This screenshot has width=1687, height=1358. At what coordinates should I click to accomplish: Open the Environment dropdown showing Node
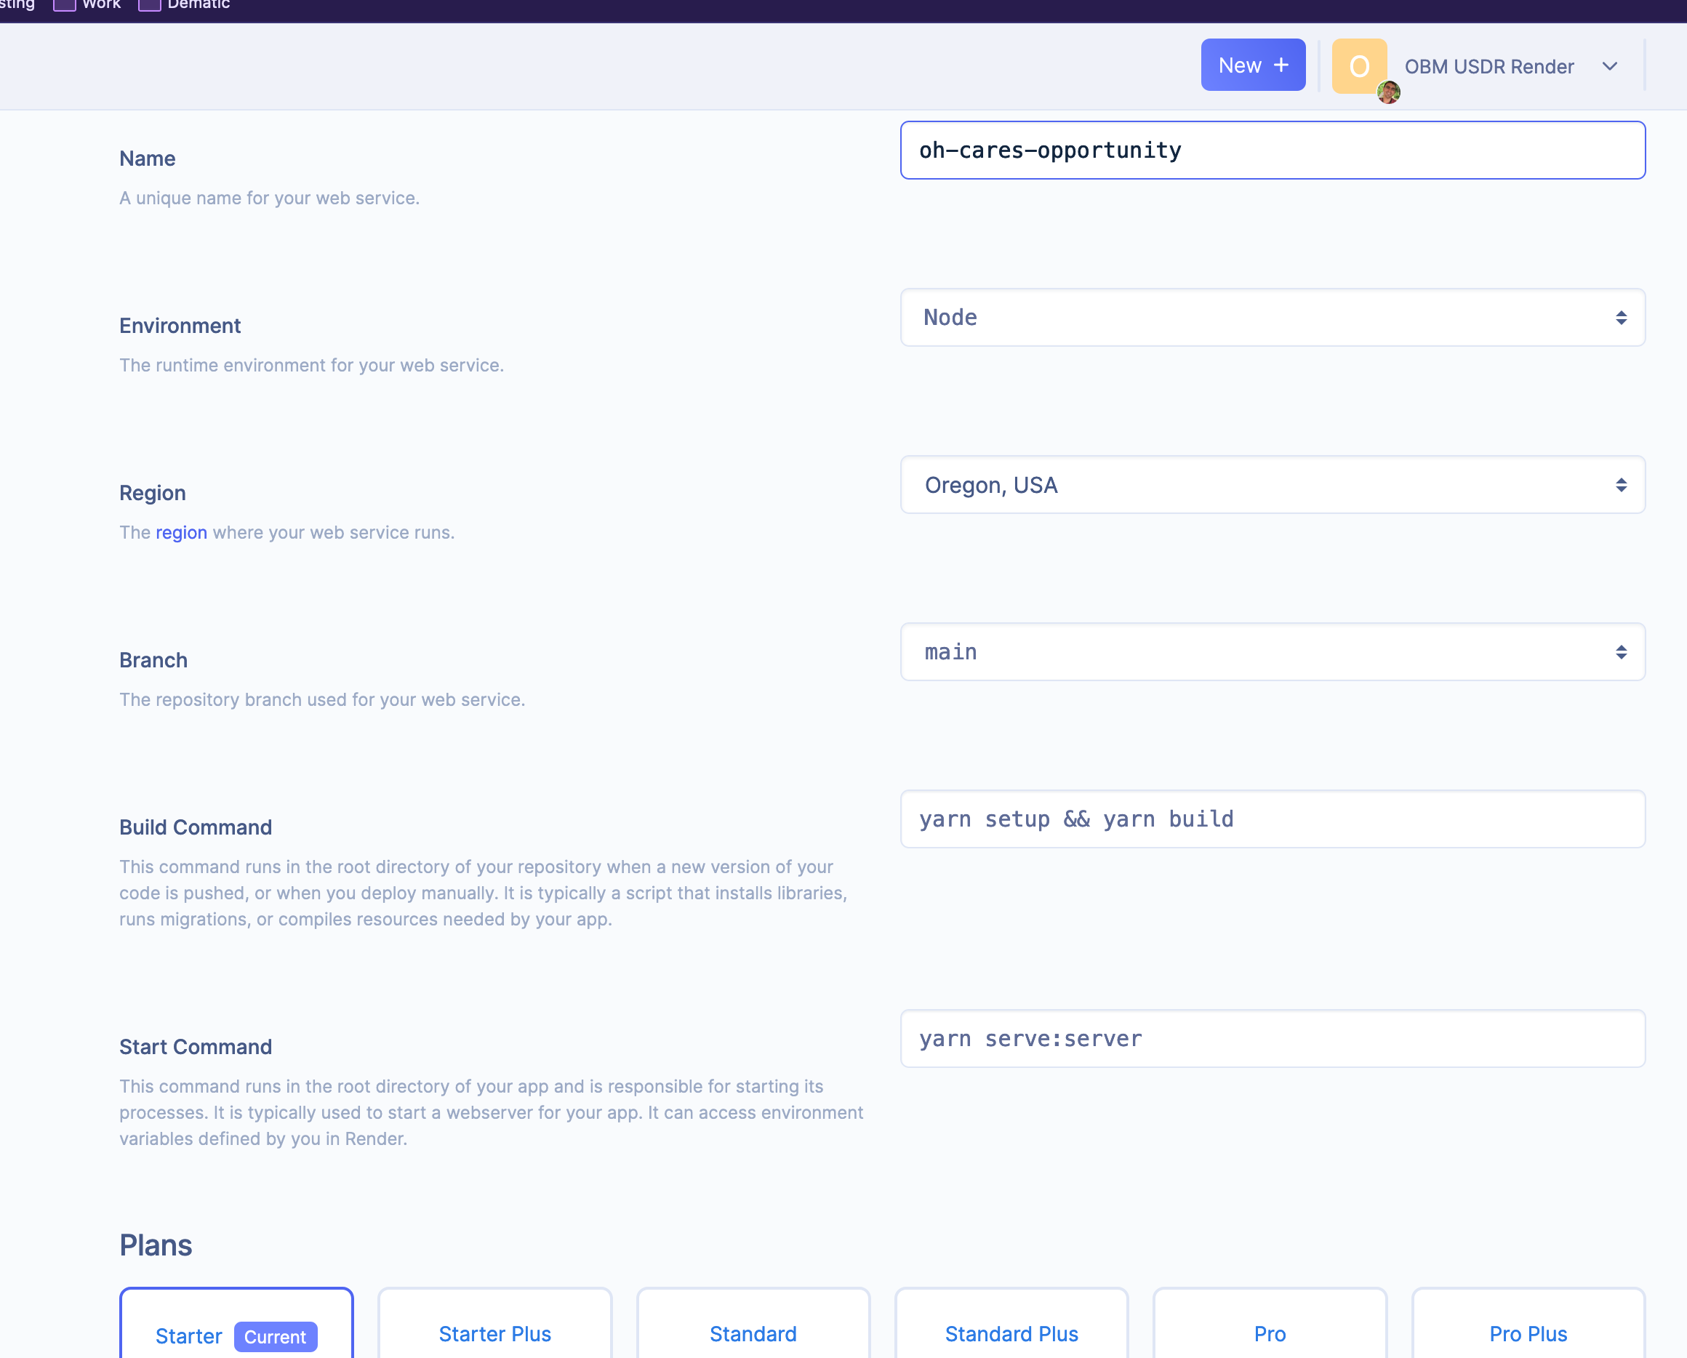tap(1273, 318)
